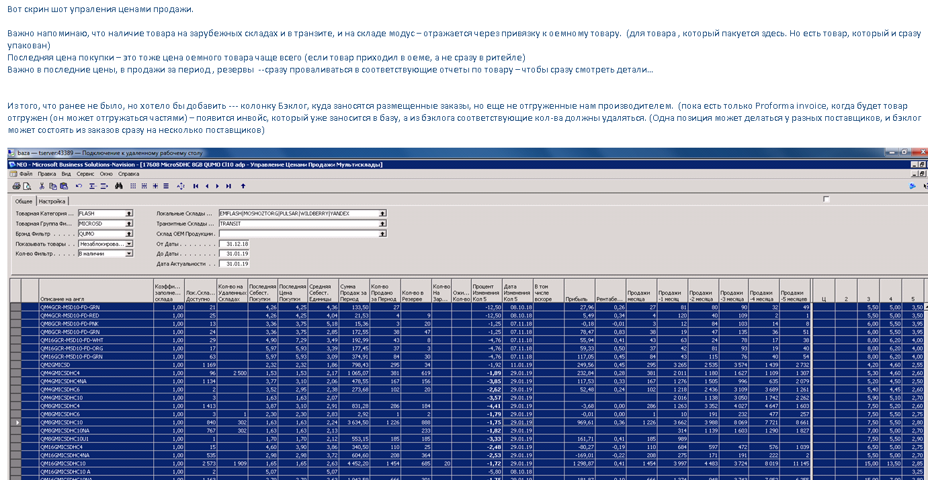The width and height of the screenshot is (928, 480).
Task: Open lookup arrow for Локальные Склады field
Action: click(382, 213)
